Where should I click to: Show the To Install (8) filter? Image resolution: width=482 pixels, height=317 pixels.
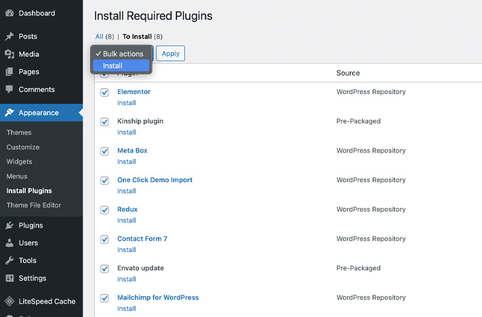tap(142, 37)
